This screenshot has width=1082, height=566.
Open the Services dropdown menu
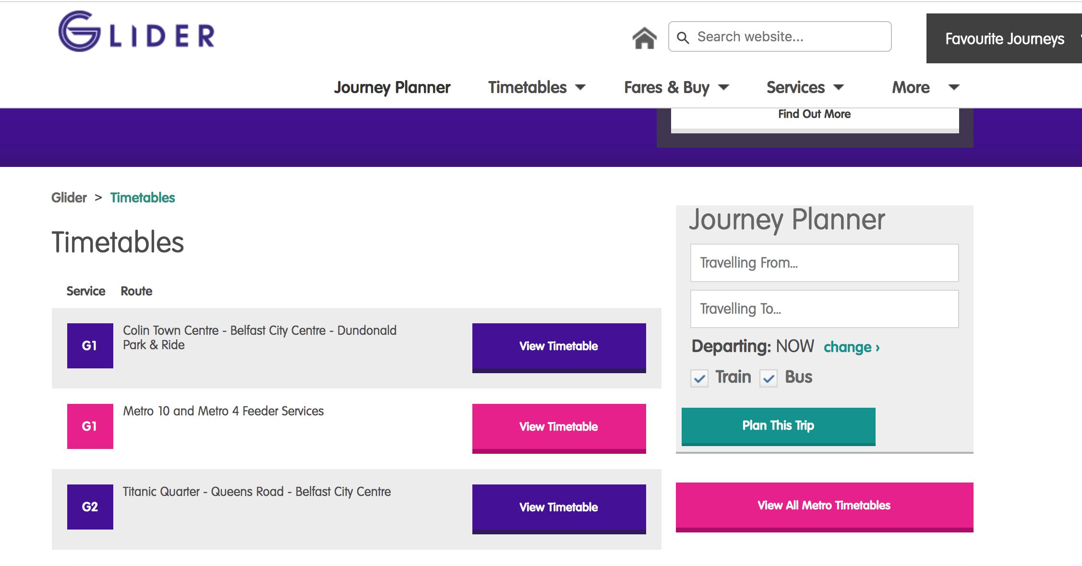[805, 87]
